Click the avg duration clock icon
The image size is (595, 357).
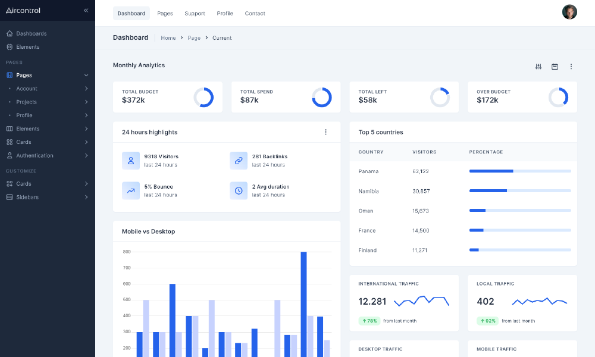click(x=239, y=190)
